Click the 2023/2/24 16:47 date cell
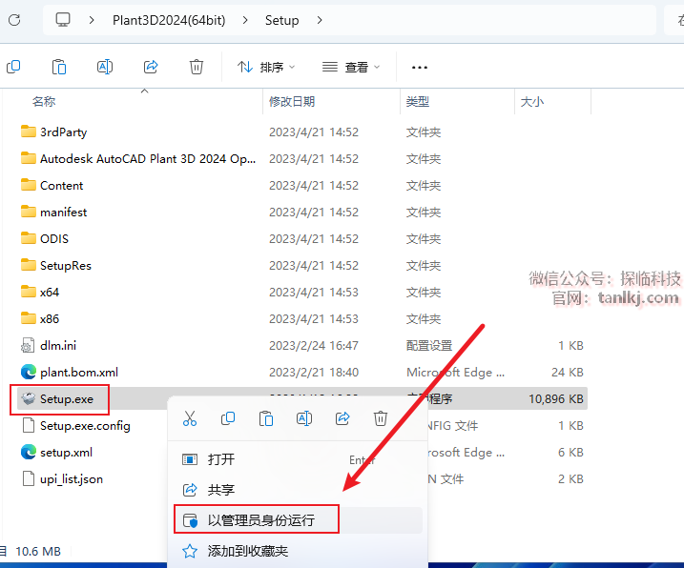The image size is (684, 568). (314, 346)
